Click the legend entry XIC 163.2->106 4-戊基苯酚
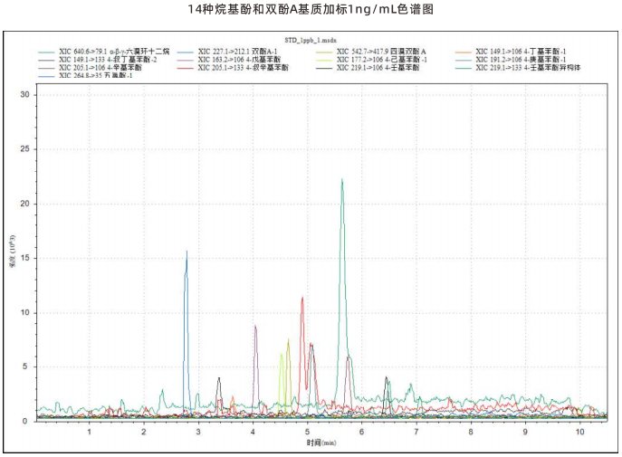 229,60
